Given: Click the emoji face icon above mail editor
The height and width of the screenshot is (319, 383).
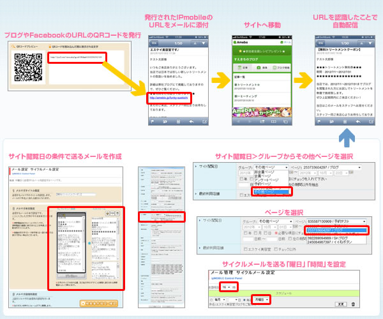Looking at the screenshot, I should click(107, 213).
